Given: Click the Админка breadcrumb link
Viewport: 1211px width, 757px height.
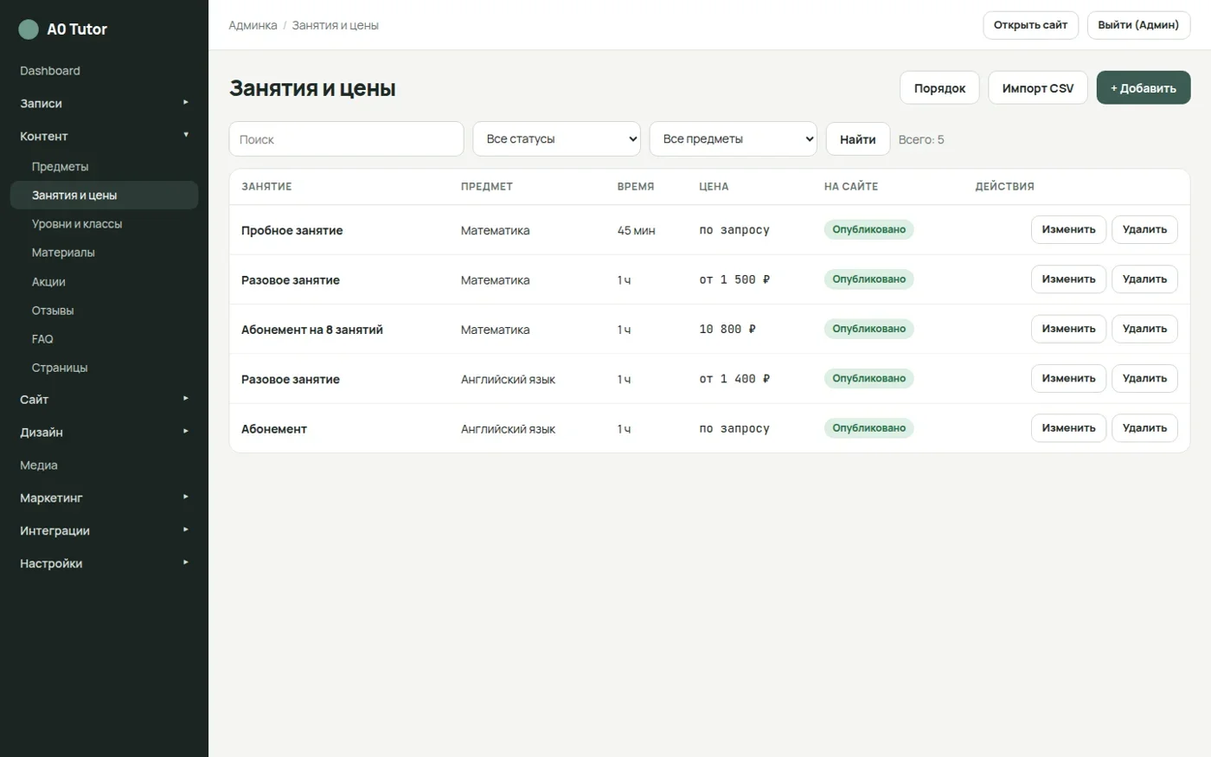Looking at the screenshot, I should (x=253, y=26).
